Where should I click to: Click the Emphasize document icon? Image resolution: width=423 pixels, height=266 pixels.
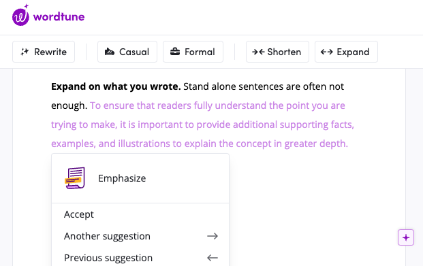(x=75, y=178)
